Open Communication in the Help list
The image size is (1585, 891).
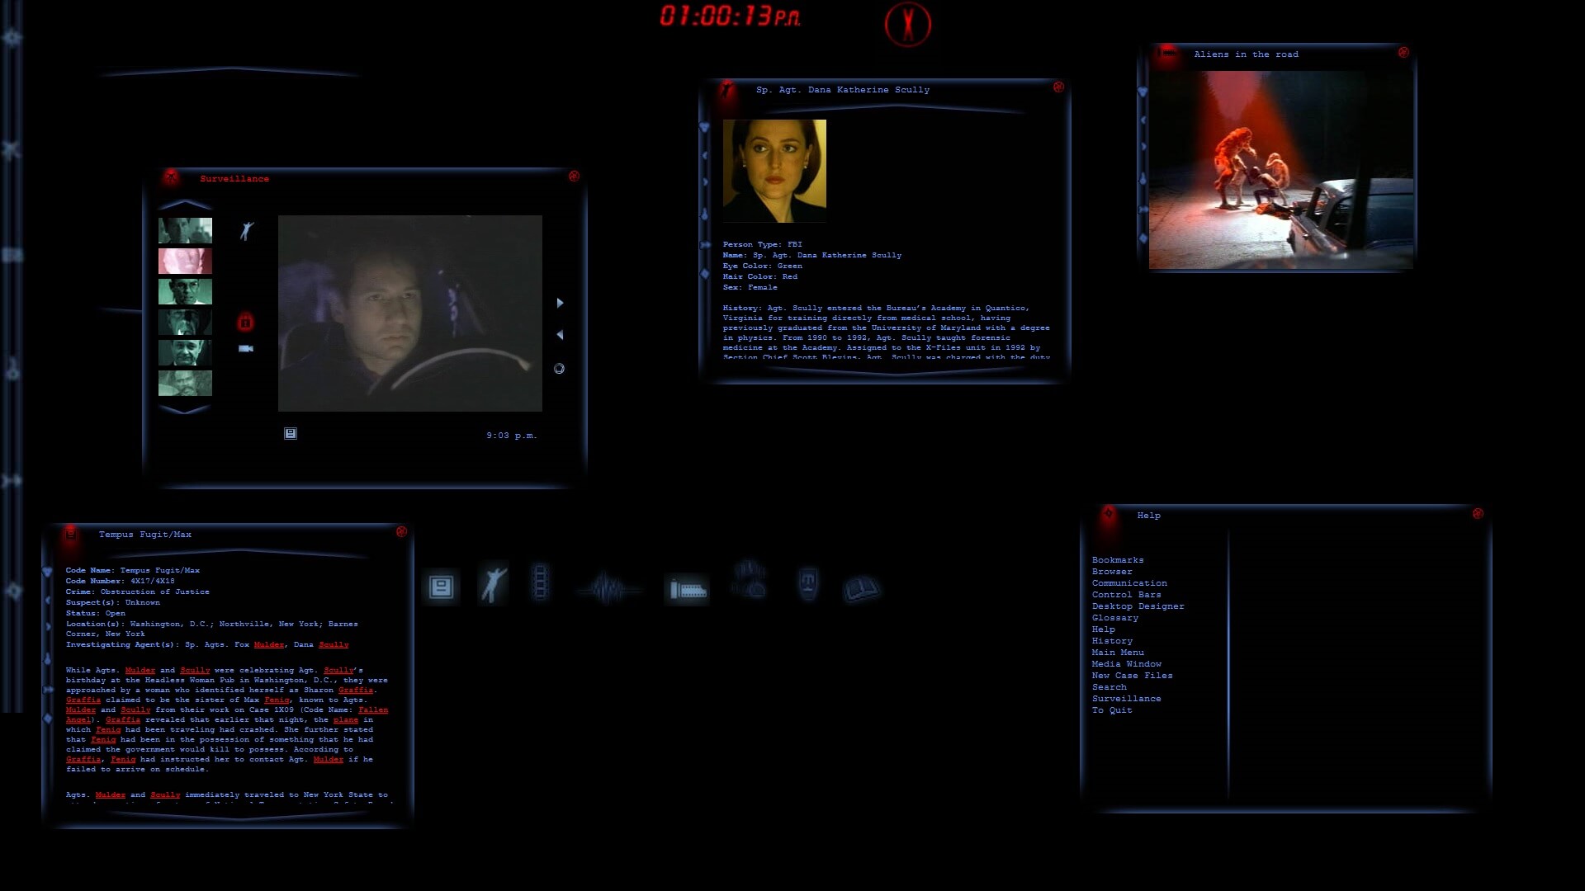[1129, 583]
